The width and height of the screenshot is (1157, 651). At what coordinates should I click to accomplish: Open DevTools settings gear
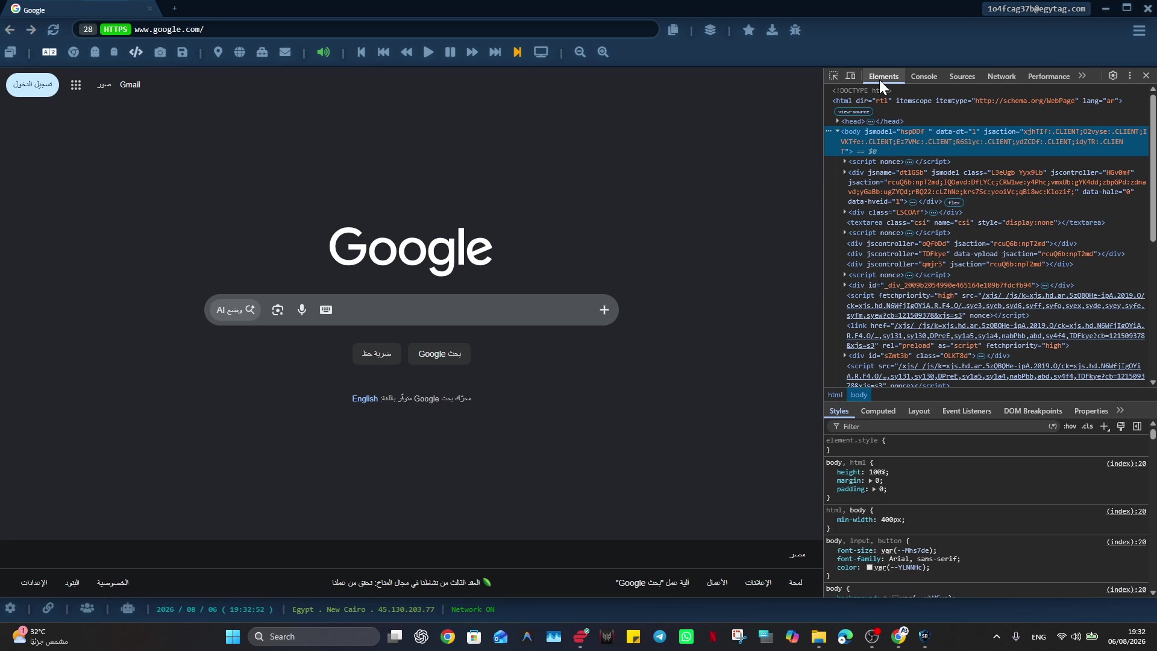[x=1113, y=76]
